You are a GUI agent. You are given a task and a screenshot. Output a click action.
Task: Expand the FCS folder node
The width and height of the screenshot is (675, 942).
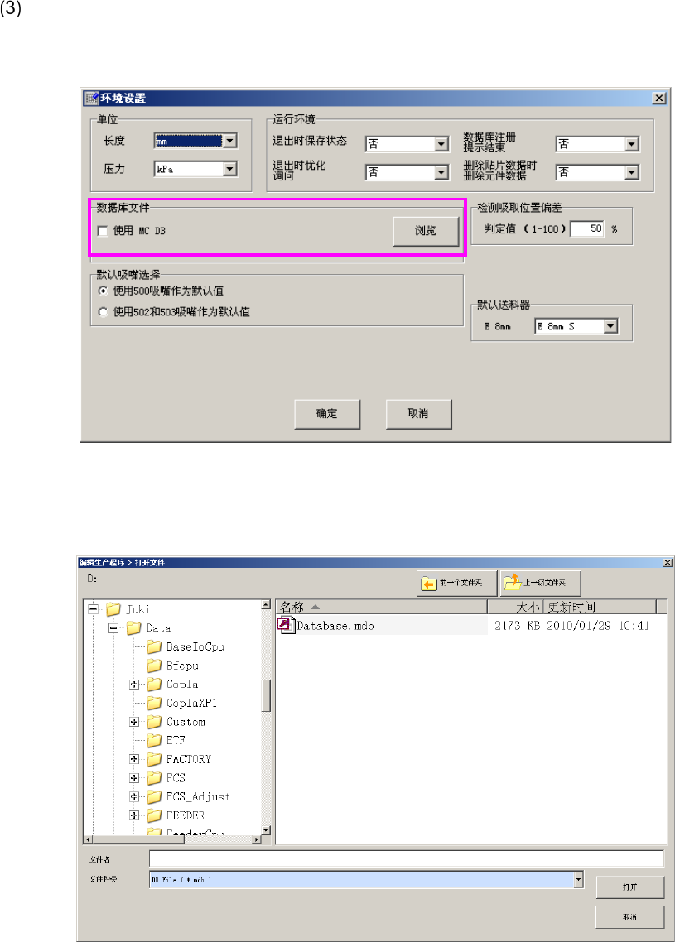click(134, 778)
